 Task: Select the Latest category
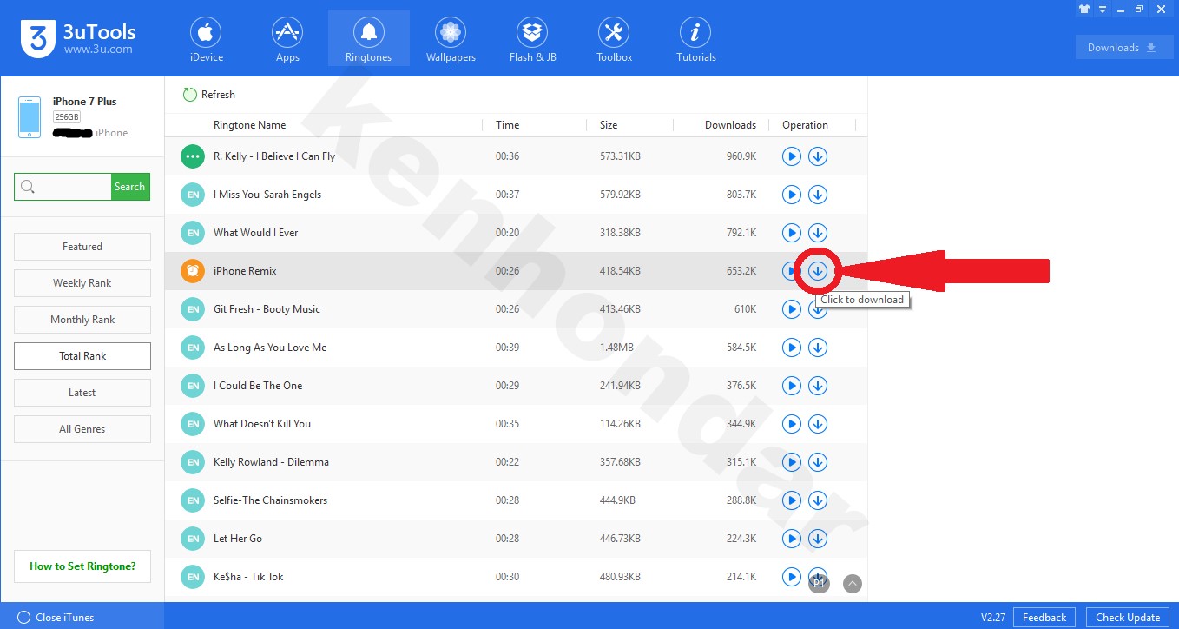[x=82, y=393]
